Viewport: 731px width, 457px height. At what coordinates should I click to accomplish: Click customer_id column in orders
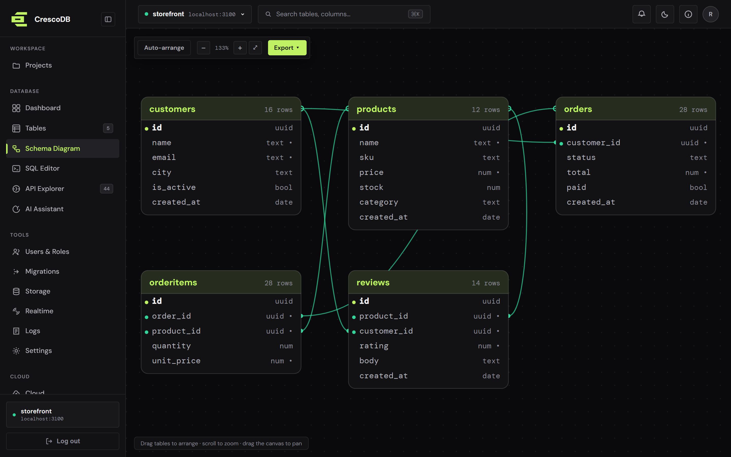pyautogui.click(x=636, y=143)
